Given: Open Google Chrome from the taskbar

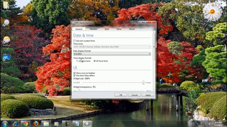Looking at the screenshot, I should 26,124.
